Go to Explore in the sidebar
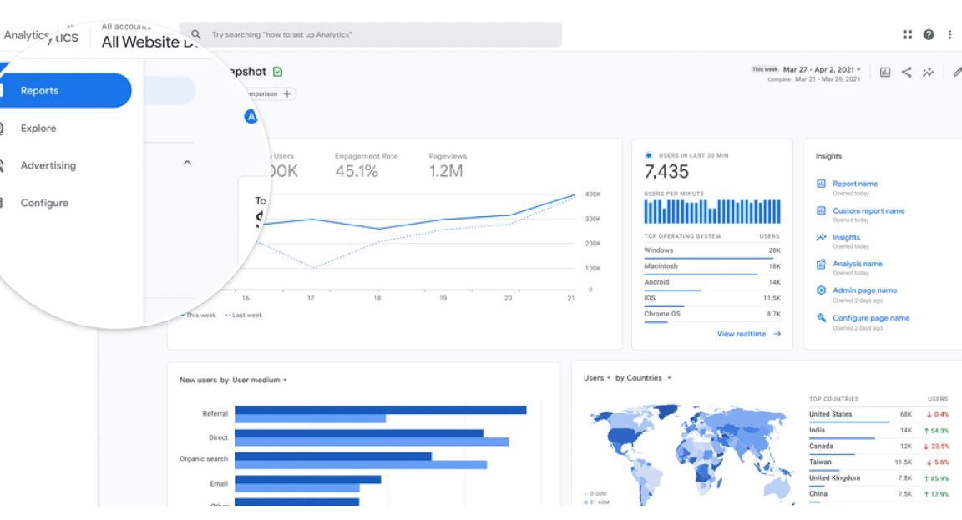The height and width of the screenshot is (520, 962). (x=38, y=129)
